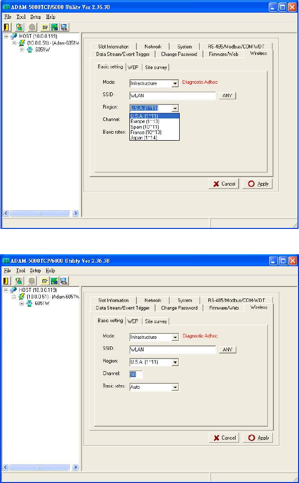This screenshot has height=483, width=299.
Task: Click the terminal icon in the lower window toolbar
Action: click(45, 281)
